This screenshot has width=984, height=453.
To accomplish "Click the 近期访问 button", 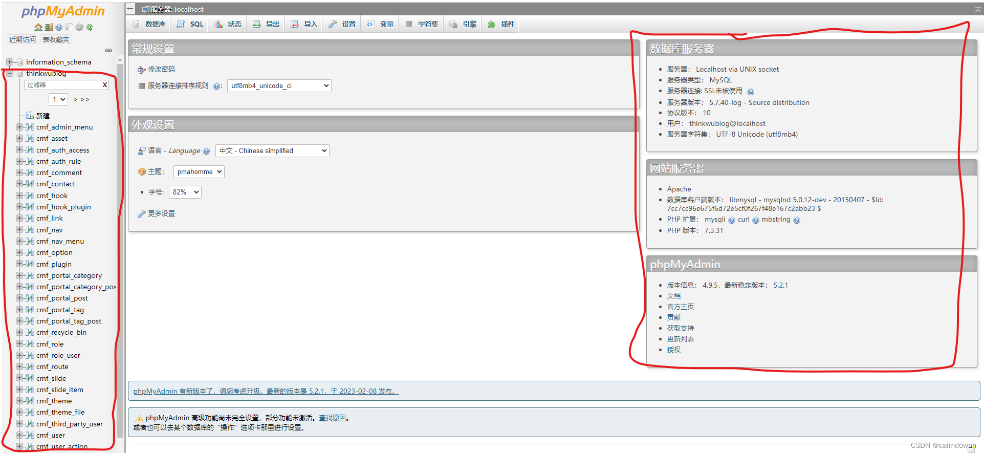I will [x=23, y=39].
